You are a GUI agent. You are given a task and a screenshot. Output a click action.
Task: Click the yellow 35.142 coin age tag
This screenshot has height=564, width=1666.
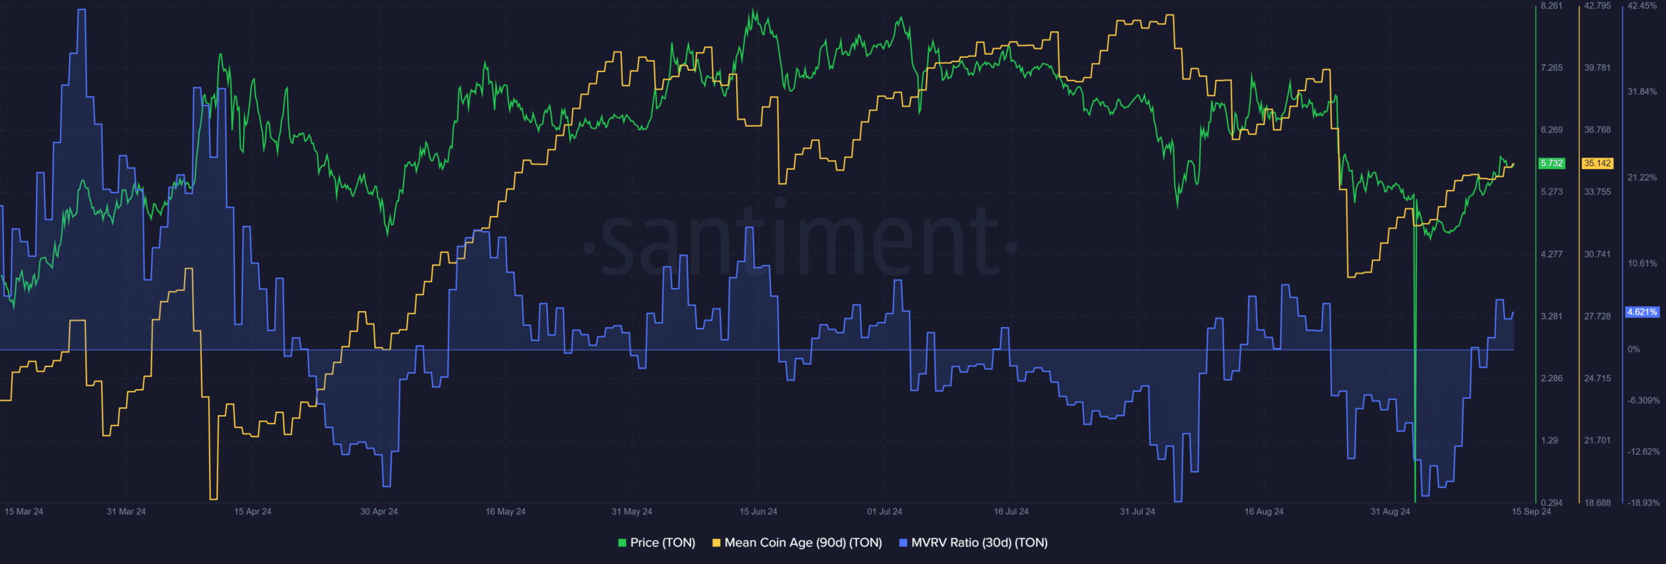(1598, 163)
